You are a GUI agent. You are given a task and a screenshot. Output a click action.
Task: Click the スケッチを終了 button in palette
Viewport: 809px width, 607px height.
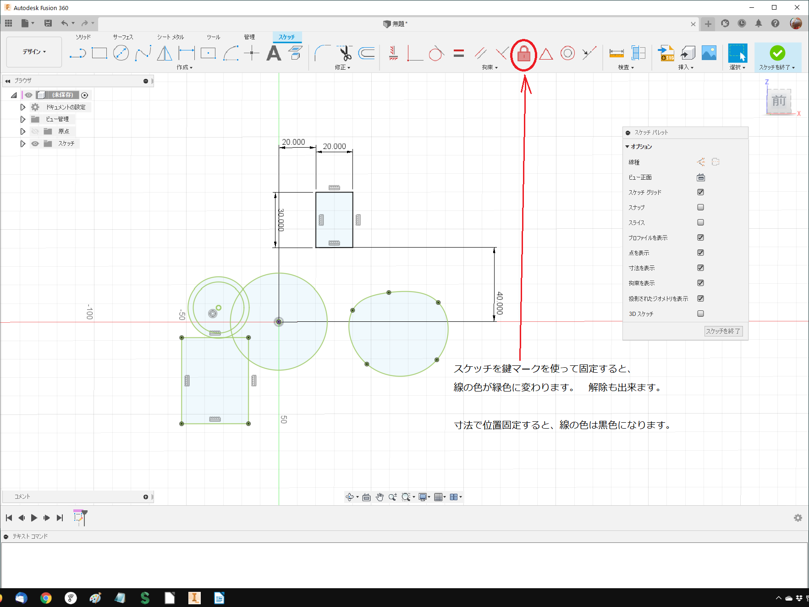[x=723, y=331]
